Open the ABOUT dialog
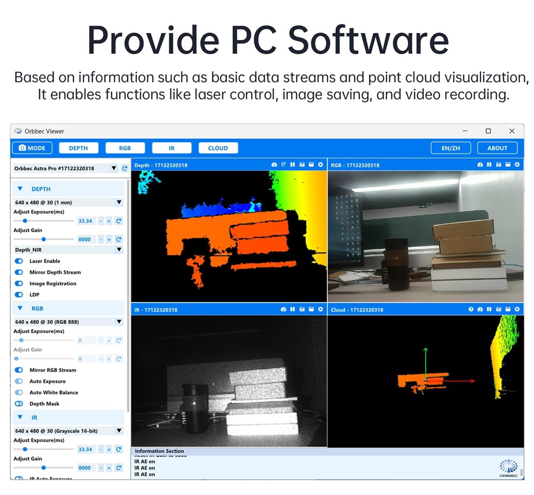Screen dimensions: 534x495 pos(497,148)
